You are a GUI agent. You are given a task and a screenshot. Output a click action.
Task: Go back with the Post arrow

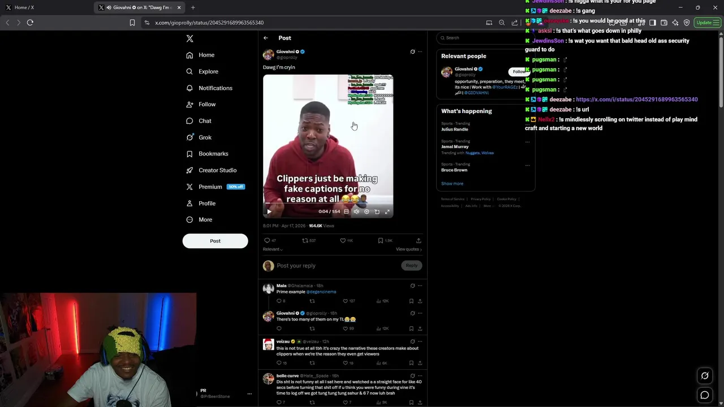(x=265, y=38)
